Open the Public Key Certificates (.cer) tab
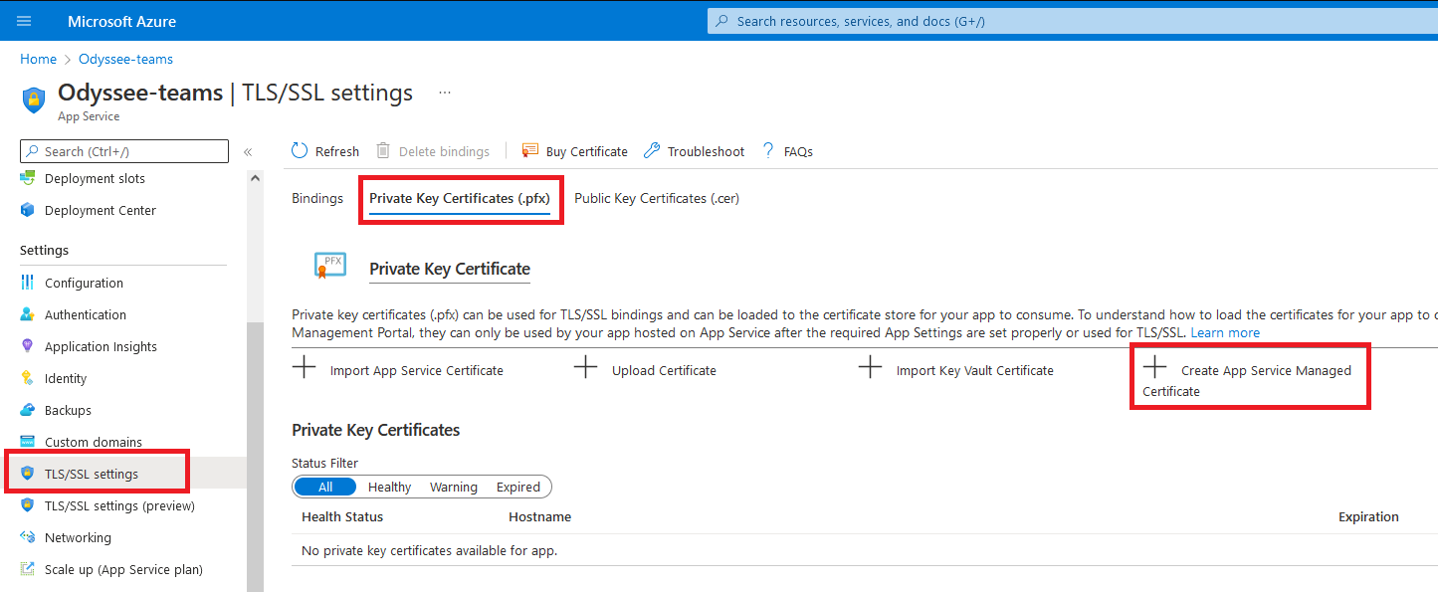1438x592 pixels. click(x=656, y=198)
